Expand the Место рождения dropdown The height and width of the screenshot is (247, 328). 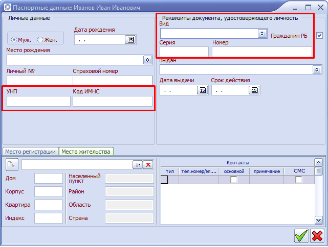pyautogui.click(x=147, y=60)
